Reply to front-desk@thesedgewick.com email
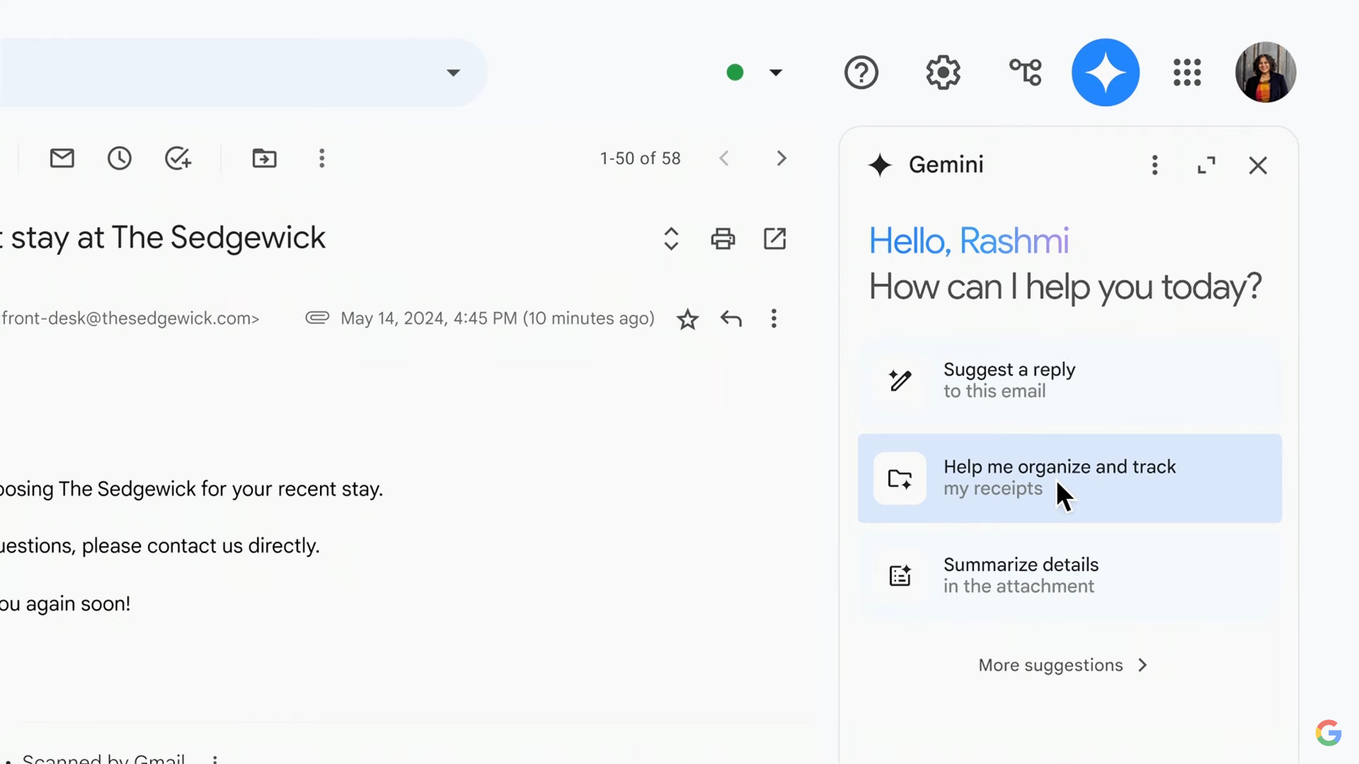The height and width of the screenshot is (764, 1359). click(x=731, y=318)
